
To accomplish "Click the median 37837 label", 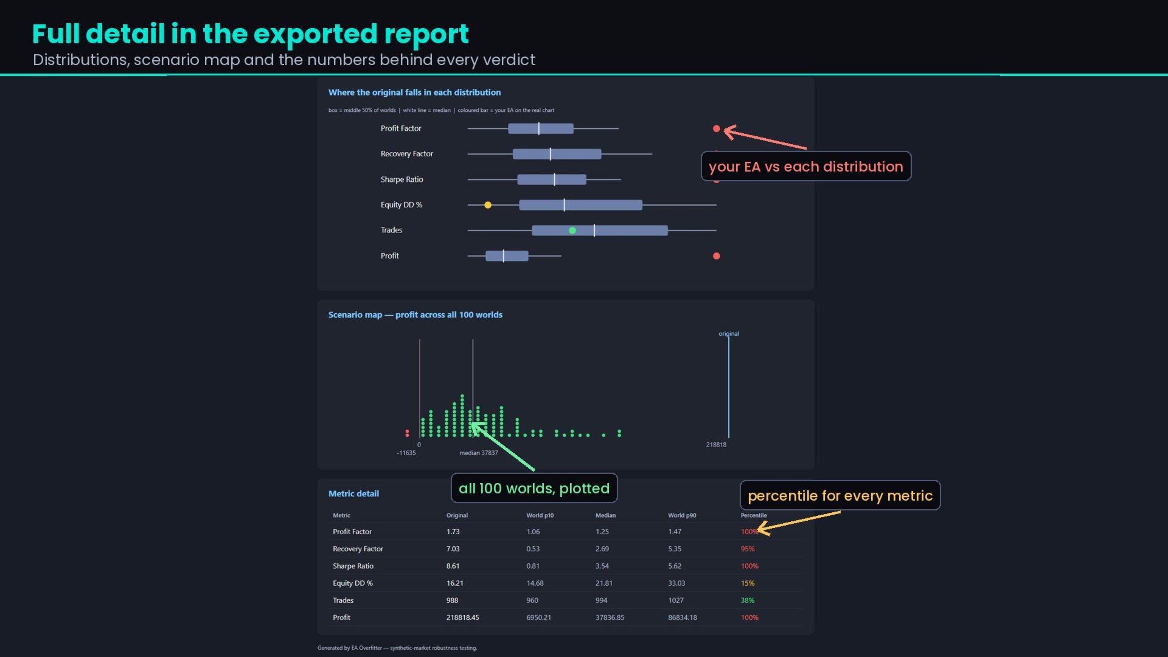I will [479, 453].
